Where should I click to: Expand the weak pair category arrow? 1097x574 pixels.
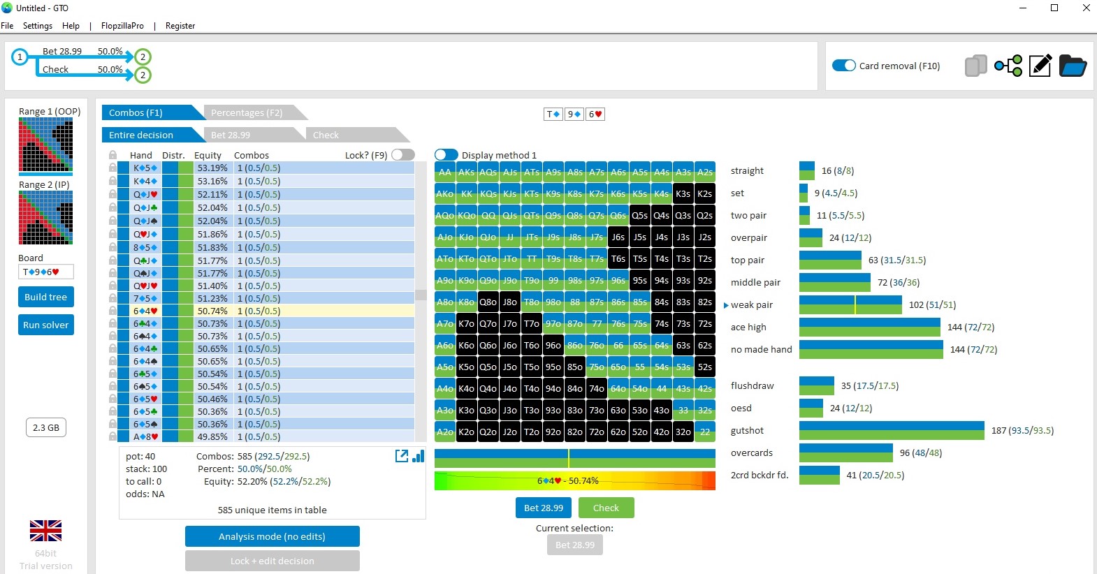pyautogui.click(x=726, y=305)
